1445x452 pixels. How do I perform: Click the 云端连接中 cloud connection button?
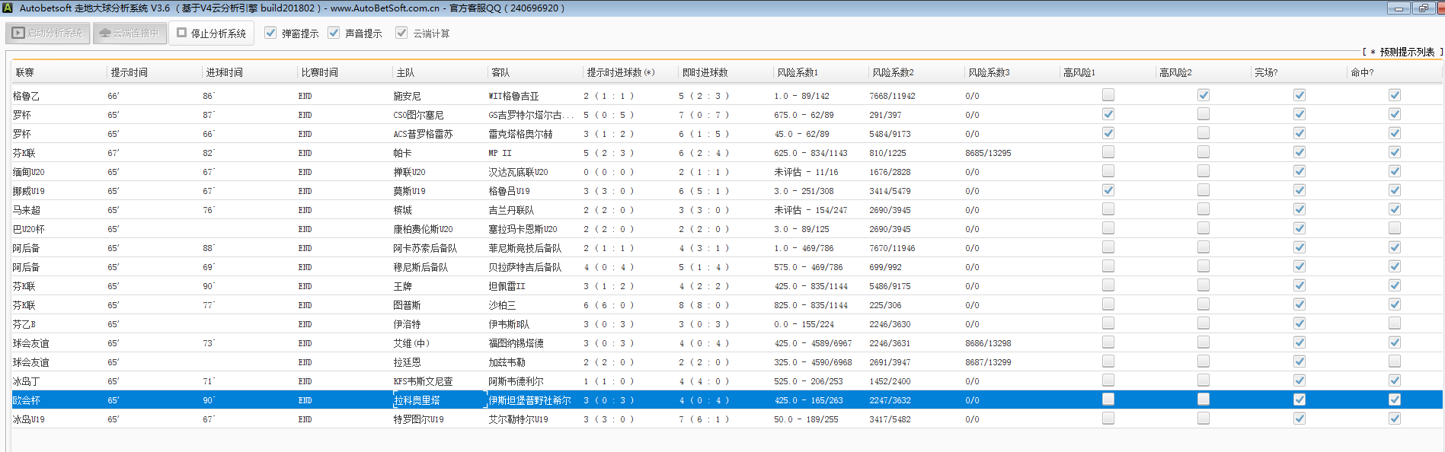(129, 33)
